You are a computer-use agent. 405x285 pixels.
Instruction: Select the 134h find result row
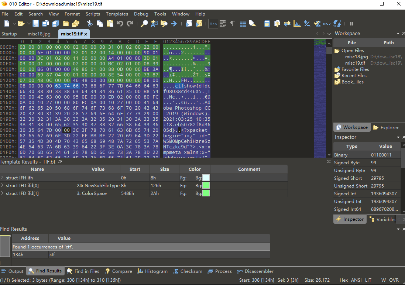[x=141, y=254]
